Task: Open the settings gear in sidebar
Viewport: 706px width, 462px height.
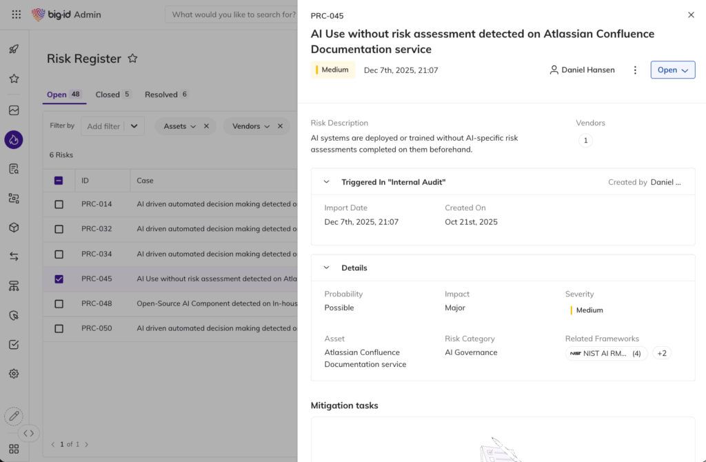Action: (14, 374)
